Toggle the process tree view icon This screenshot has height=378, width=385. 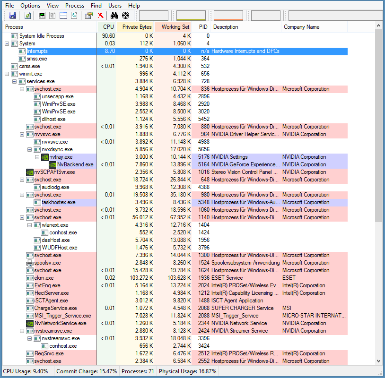coord(52,16)
